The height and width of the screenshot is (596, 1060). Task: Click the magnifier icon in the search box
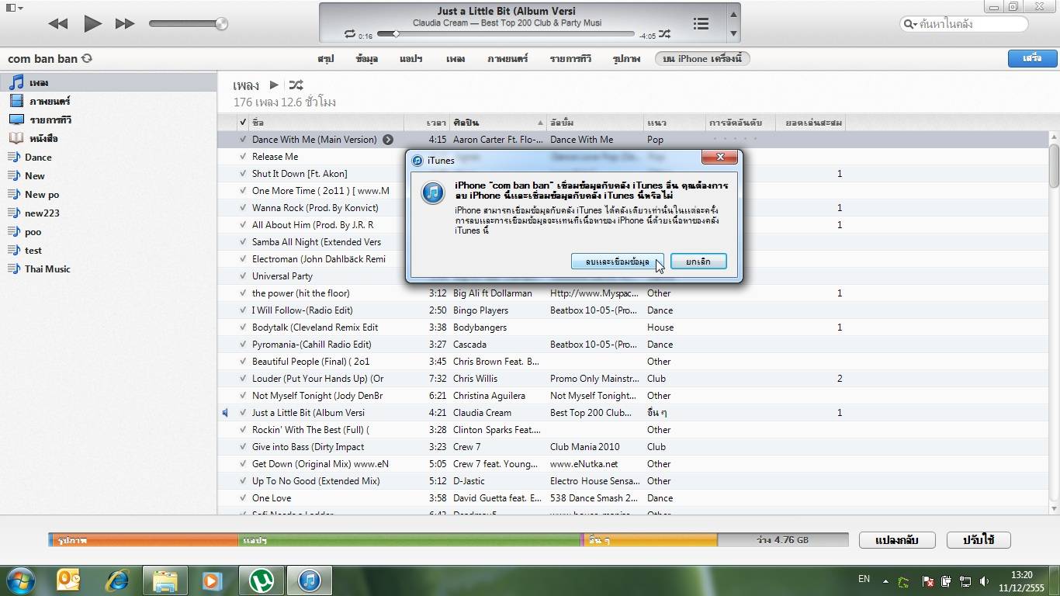tap(909, 24)
